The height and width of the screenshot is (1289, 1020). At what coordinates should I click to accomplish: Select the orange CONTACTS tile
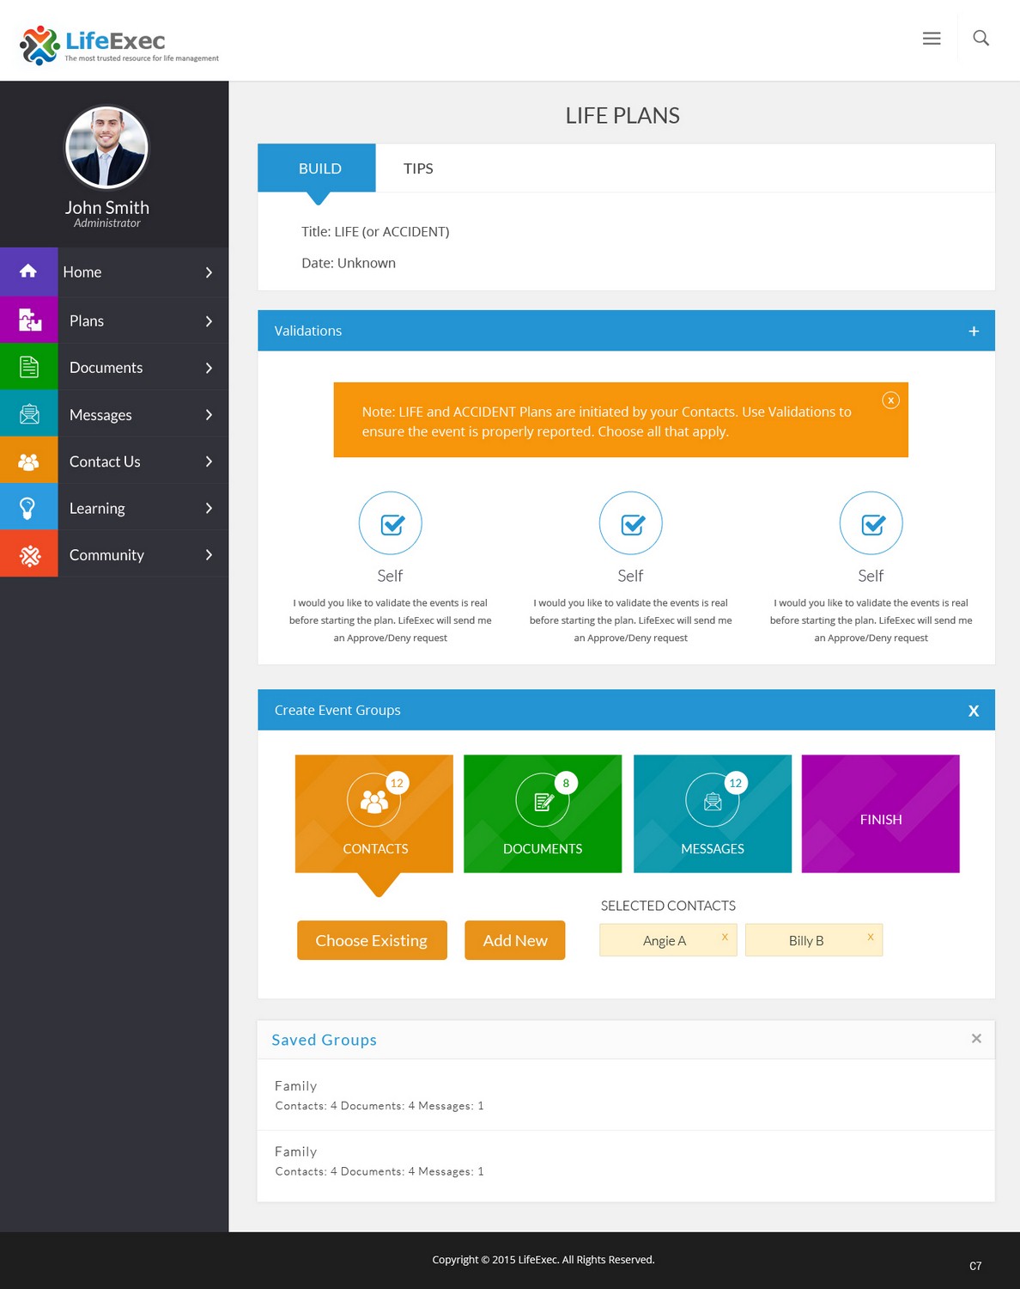click(374, 814)
